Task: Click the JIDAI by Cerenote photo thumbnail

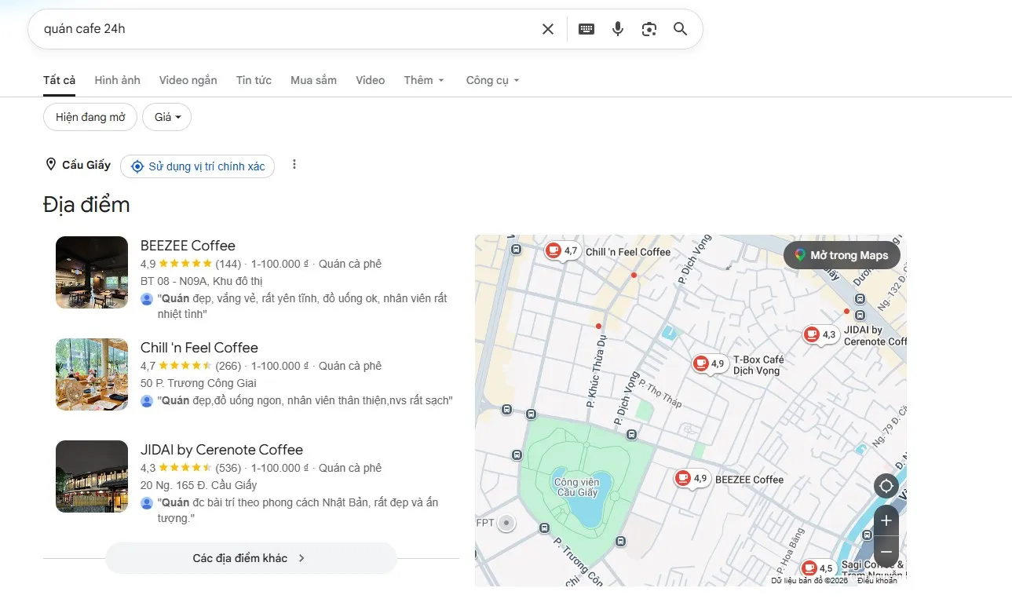Action: coord(92,476)
